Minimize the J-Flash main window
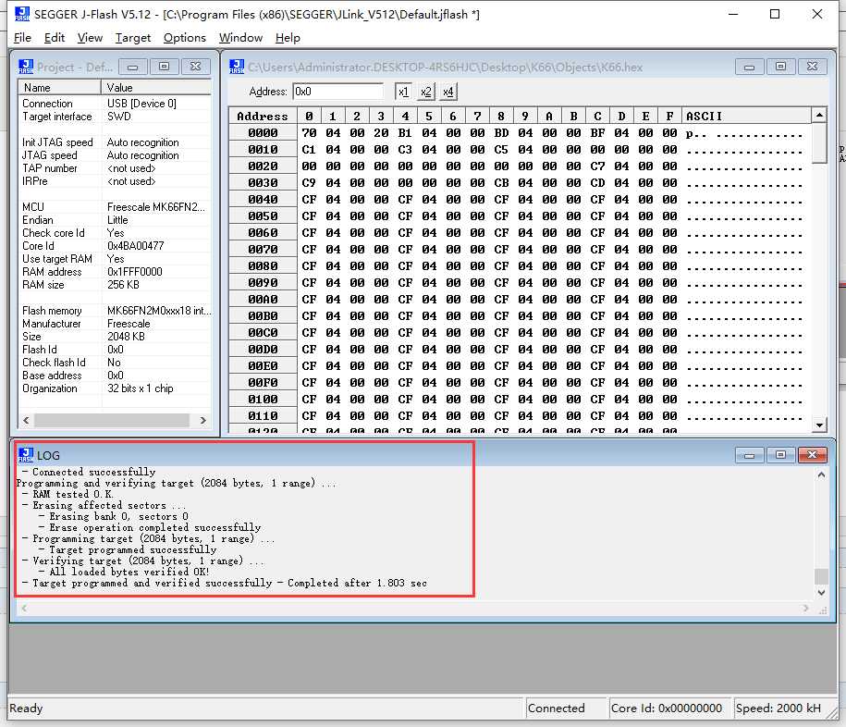Image resolution: width=846 pixels, height=727 pixels. (732, 14)
